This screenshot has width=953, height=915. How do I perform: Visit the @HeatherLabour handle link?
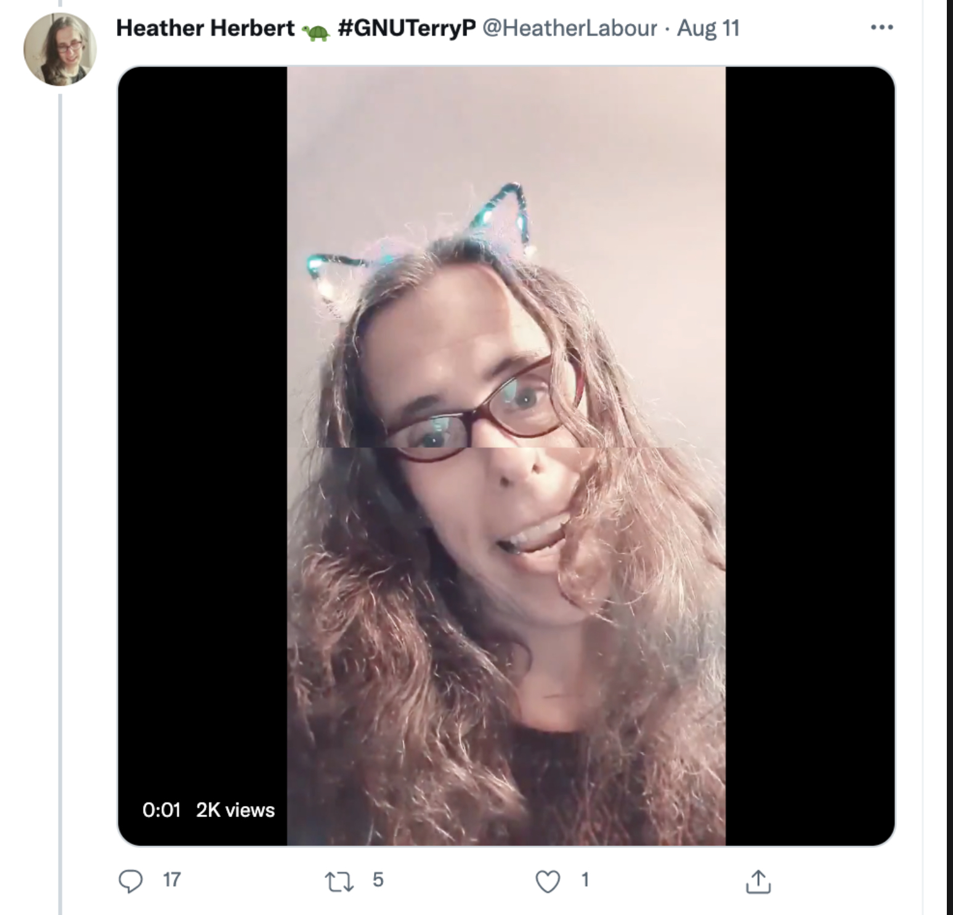(569, 28)
